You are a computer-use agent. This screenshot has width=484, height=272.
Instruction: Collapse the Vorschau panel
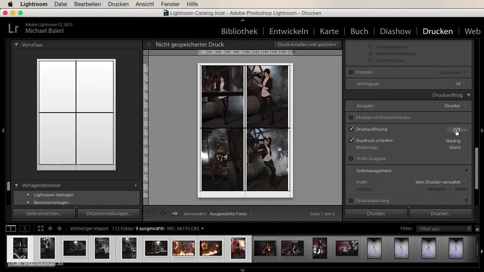(17, 45)
